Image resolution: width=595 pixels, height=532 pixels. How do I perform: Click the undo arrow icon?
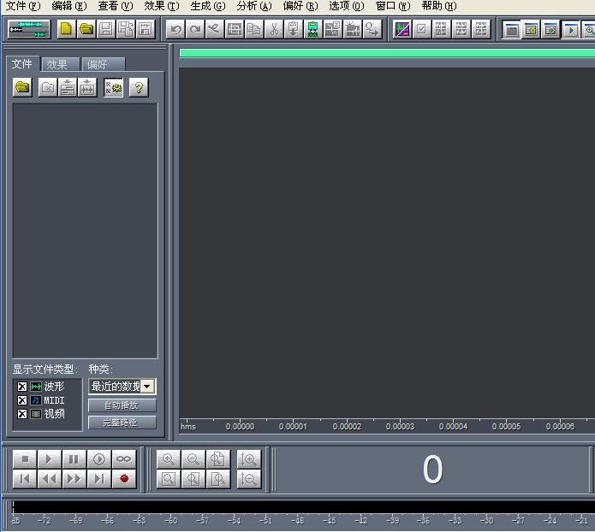point(176,29)
